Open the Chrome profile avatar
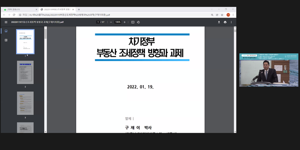This screenshot has height=150, width=300. pyautogui.click(x=228, y=15)
